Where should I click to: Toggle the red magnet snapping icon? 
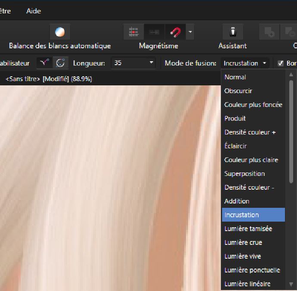click(x=175, y=31)
